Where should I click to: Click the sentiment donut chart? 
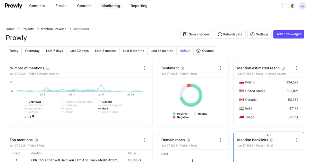pos(191,95)
